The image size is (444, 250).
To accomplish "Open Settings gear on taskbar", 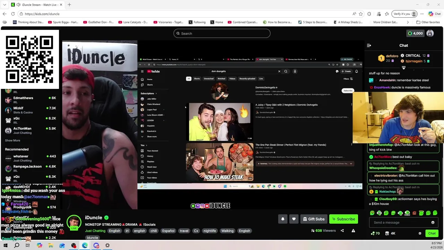I will (108, 245).
